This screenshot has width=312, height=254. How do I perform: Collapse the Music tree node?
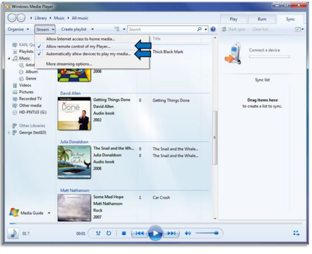click(9, 58)
